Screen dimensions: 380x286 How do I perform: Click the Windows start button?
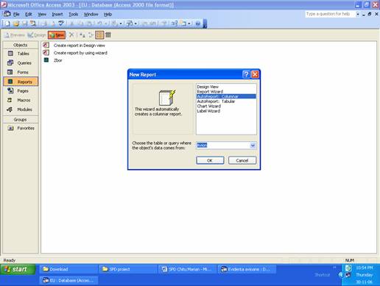pyautogui.click(x=18, y=269)
